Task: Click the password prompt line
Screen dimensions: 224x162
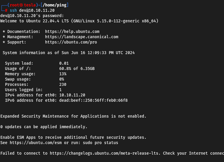Action: (x=32, y=16)
